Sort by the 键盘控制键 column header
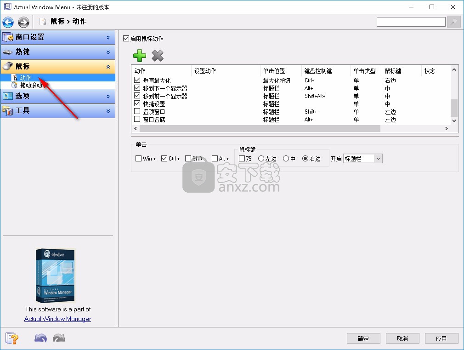 (326, 71)
